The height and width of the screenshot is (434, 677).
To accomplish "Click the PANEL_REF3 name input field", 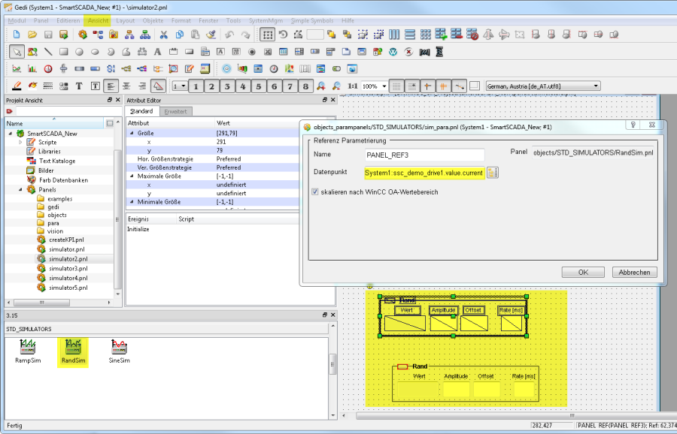I will (x=423, y=155).
